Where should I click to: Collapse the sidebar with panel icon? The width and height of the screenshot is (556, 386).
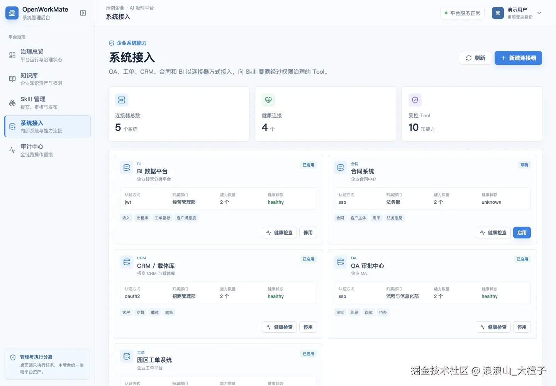[x=83, y=13]
